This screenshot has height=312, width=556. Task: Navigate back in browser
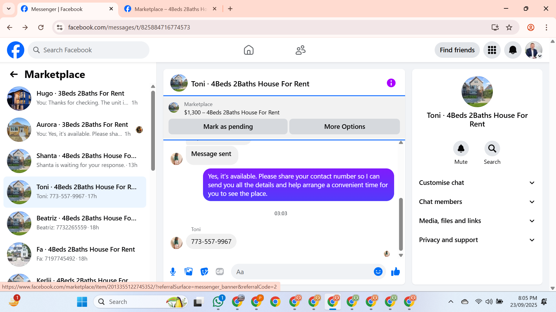tap(10, 27)
